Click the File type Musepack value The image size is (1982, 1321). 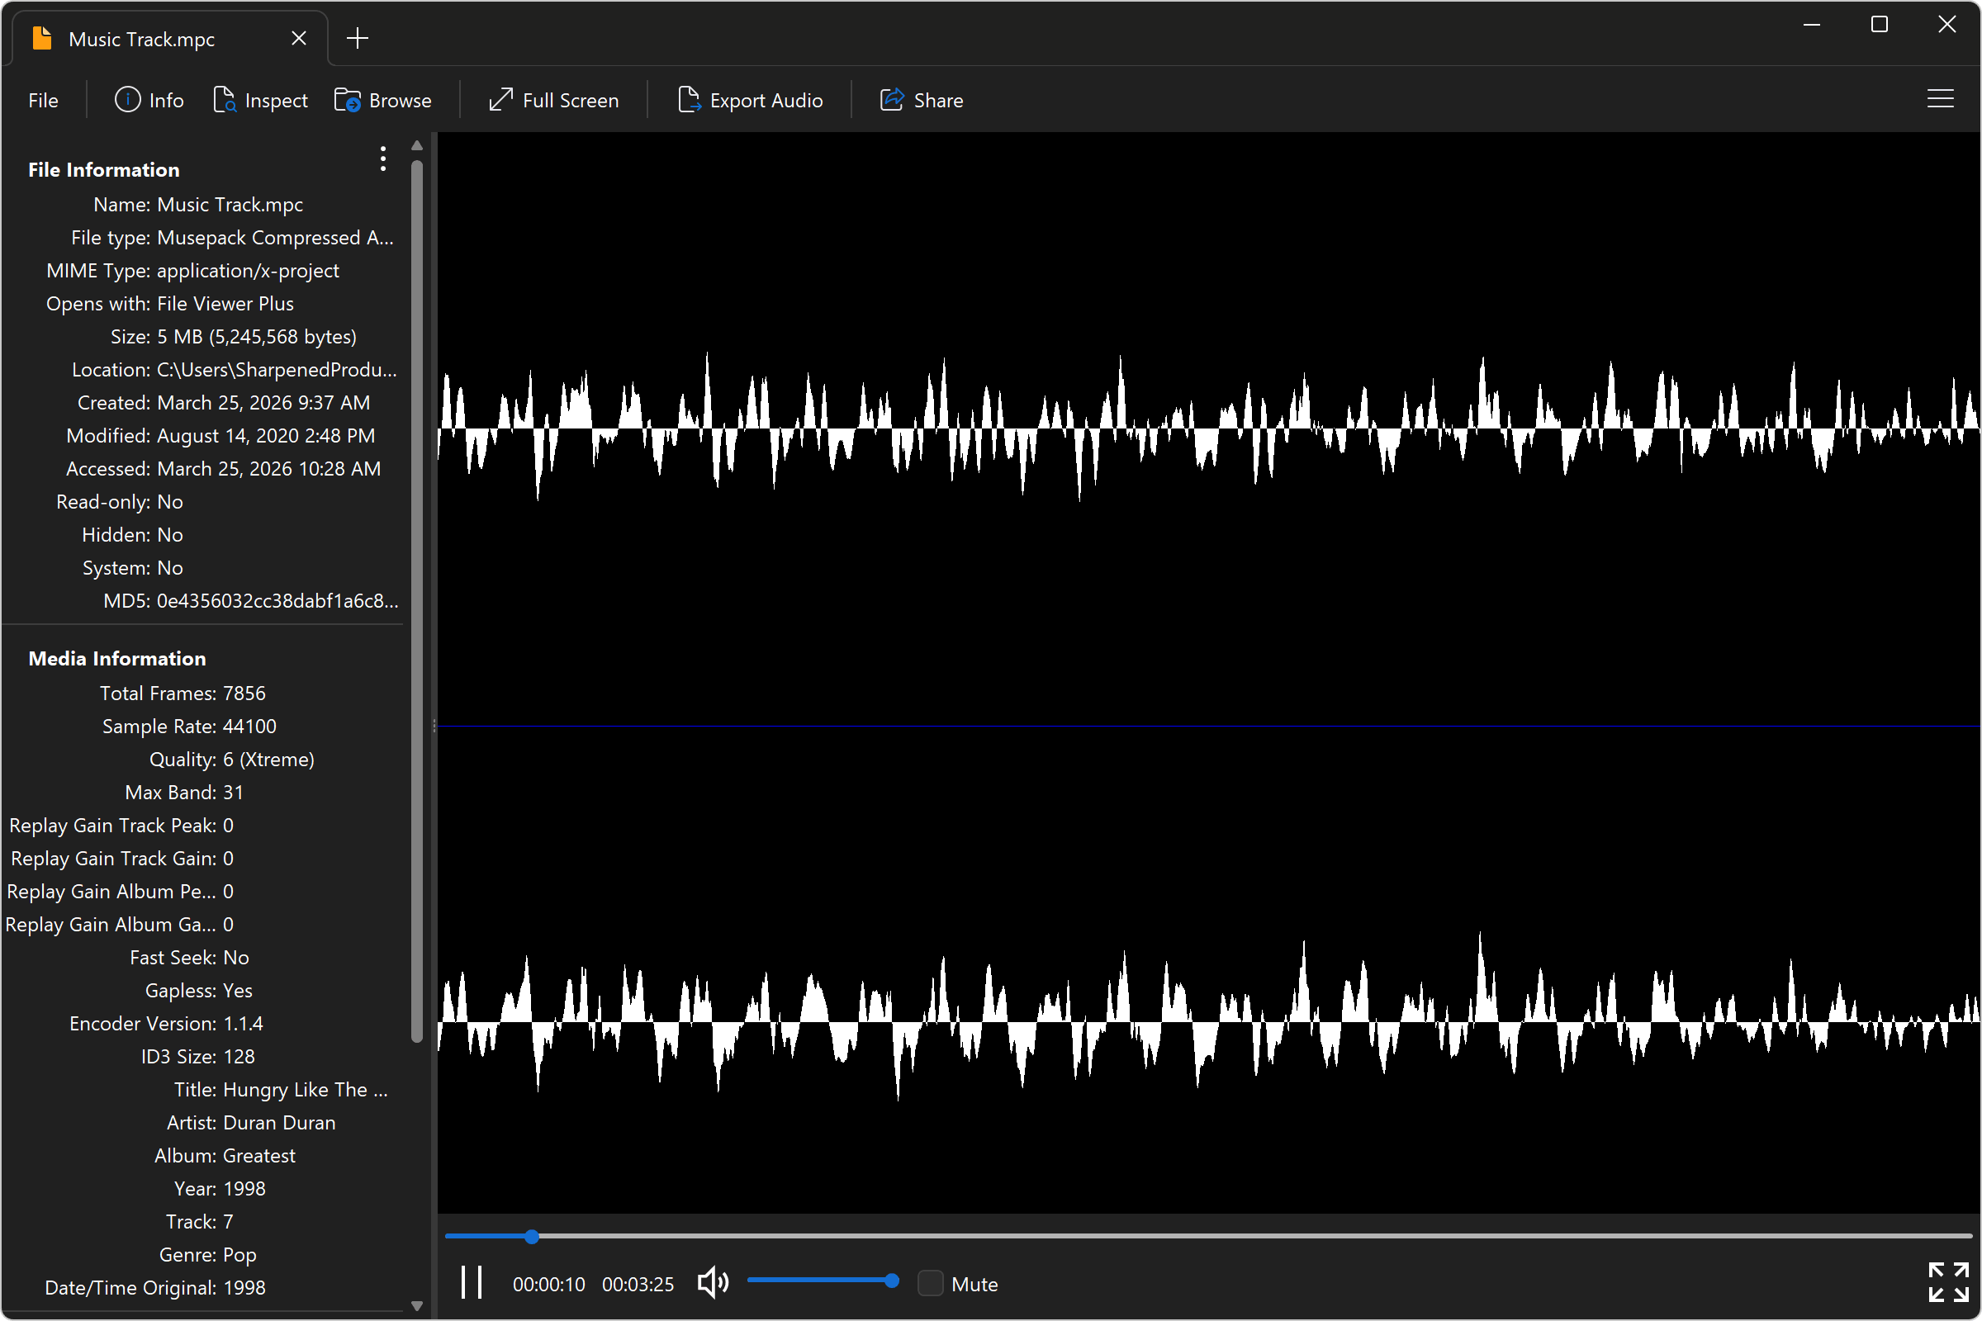click(276, 238)
